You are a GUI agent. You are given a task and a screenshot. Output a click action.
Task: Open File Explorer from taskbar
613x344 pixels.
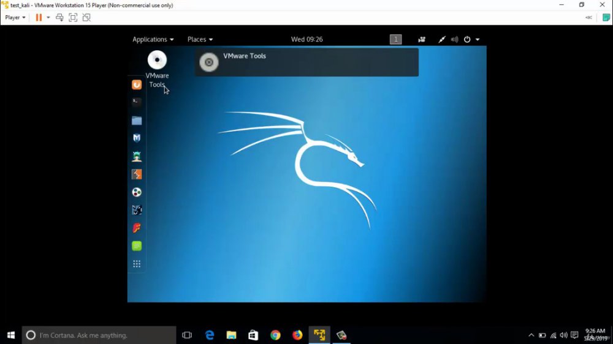click(x=232, y=335)
